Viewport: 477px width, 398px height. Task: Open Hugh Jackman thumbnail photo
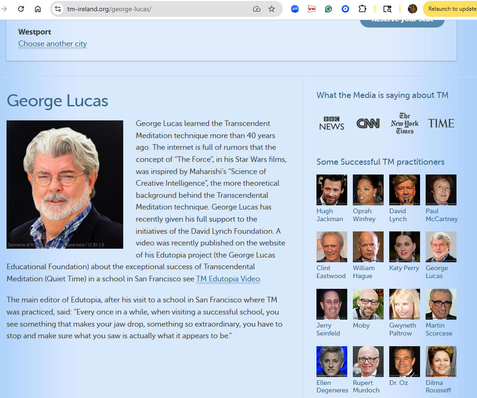(x=331, y=190)
